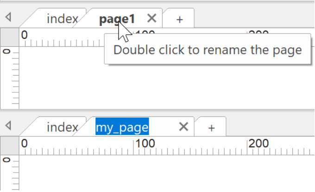Click the 0 mark on horizontal ruler under page1
315x192 pixels.
pyautogui.click(x=24, y=35)
